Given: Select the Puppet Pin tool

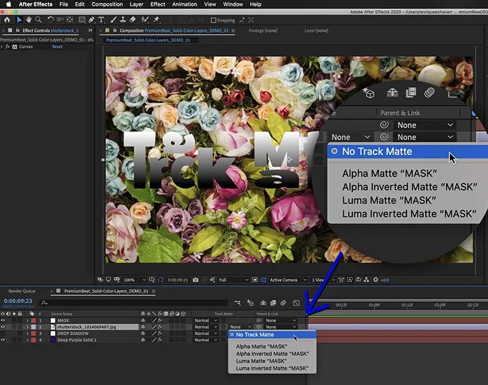Looking at the screenshot, I should click(x=156, y=20).
